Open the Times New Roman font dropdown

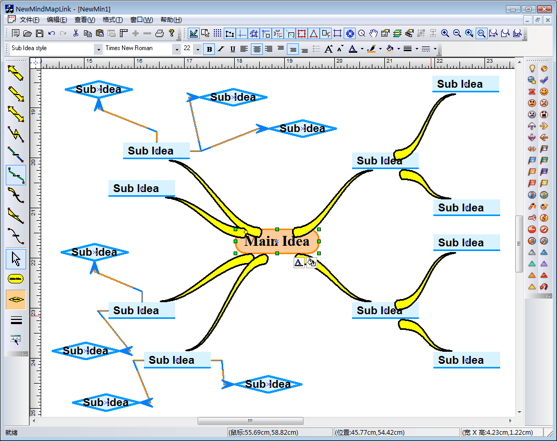(177, 49)
